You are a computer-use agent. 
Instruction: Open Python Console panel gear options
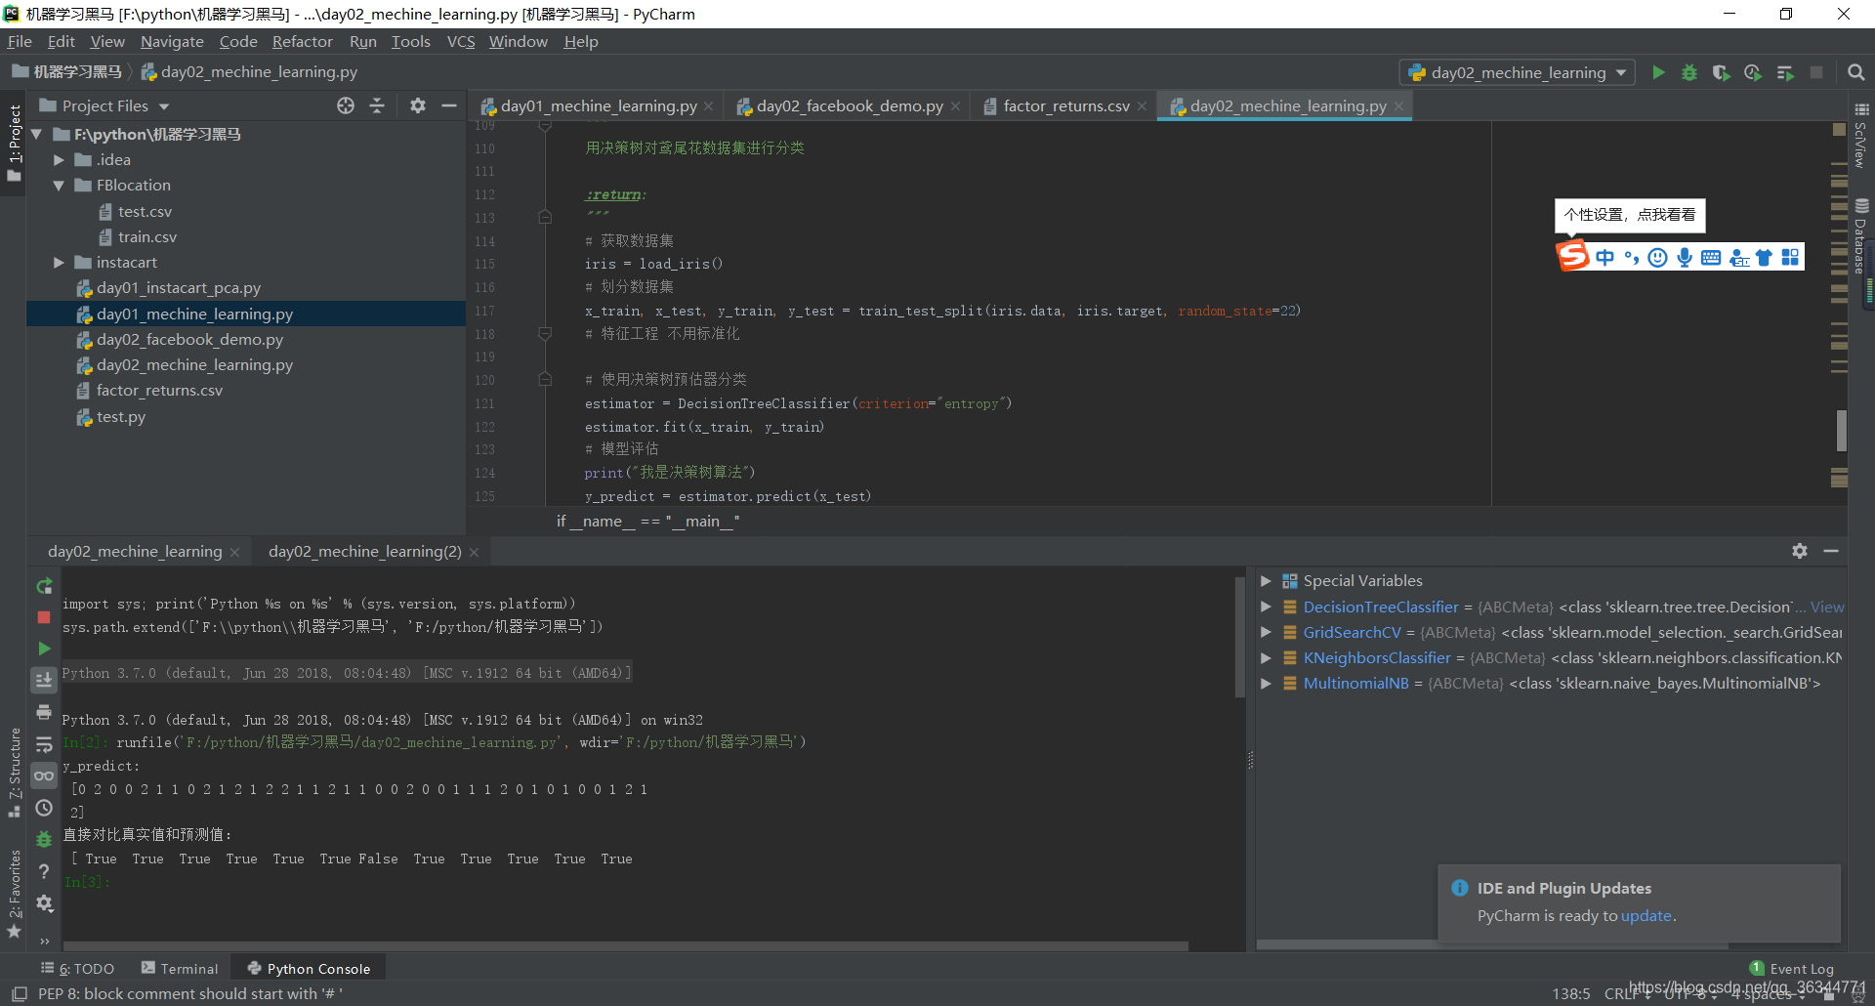(x=1800, y=551)
